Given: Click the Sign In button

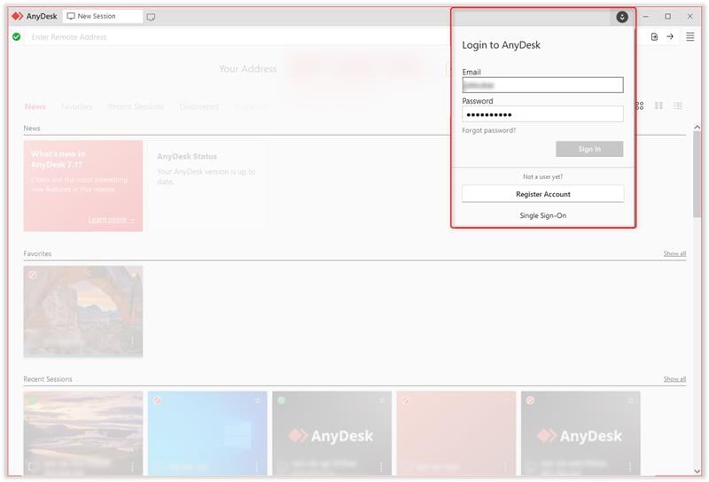Looking at the screenshot, I should coord(589,149).
